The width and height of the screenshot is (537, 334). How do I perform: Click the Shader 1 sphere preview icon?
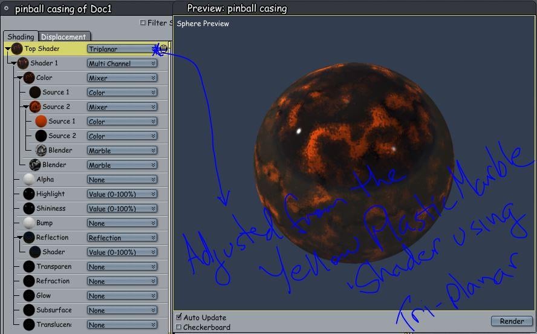coord(23,64)
